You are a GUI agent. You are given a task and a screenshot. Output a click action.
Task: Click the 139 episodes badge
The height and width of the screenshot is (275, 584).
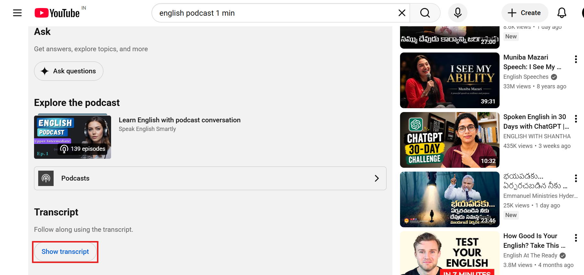tap(83, 149)
